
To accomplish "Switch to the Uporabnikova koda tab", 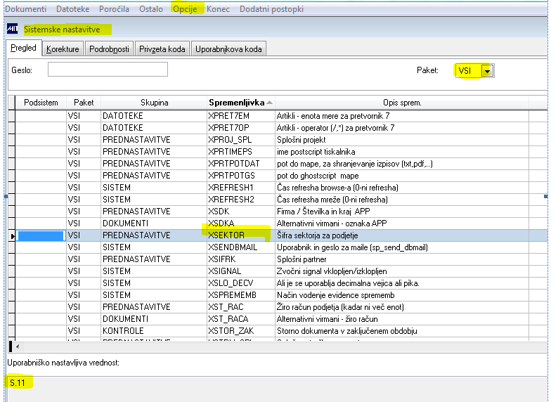I will click(x=228, y=48).
